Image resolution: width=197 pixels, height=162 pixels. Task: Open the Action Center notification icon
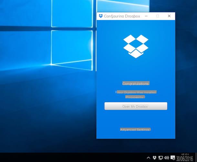173,157
